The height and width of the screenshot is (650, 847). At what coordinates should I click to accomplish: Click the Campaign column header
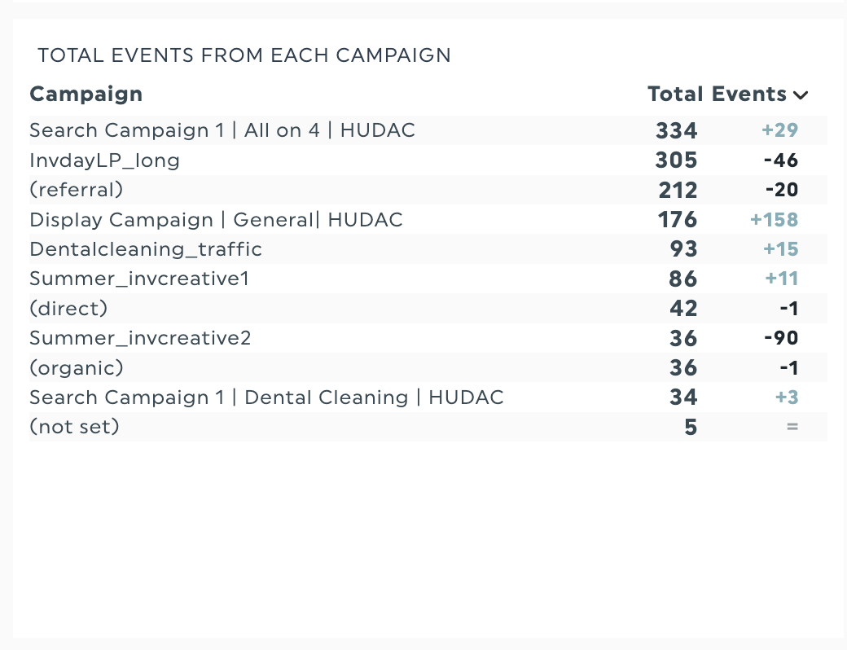coord(86,94)
